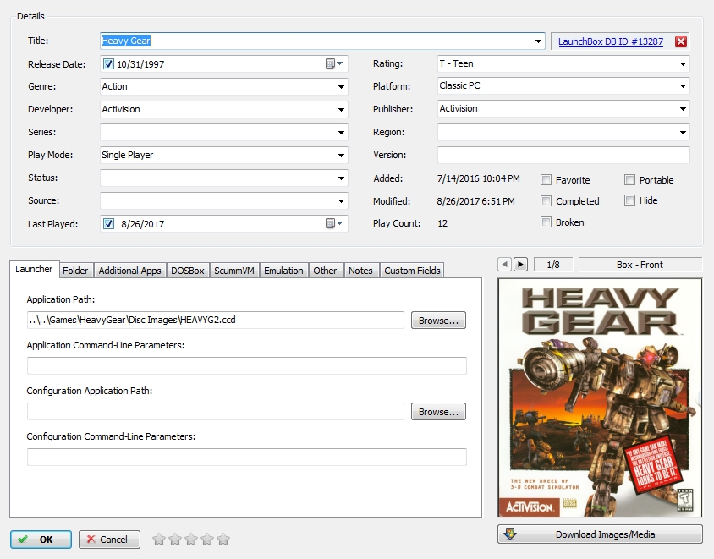
Task: Toggle the Release Date checkbox
Action: pos(108,63)
